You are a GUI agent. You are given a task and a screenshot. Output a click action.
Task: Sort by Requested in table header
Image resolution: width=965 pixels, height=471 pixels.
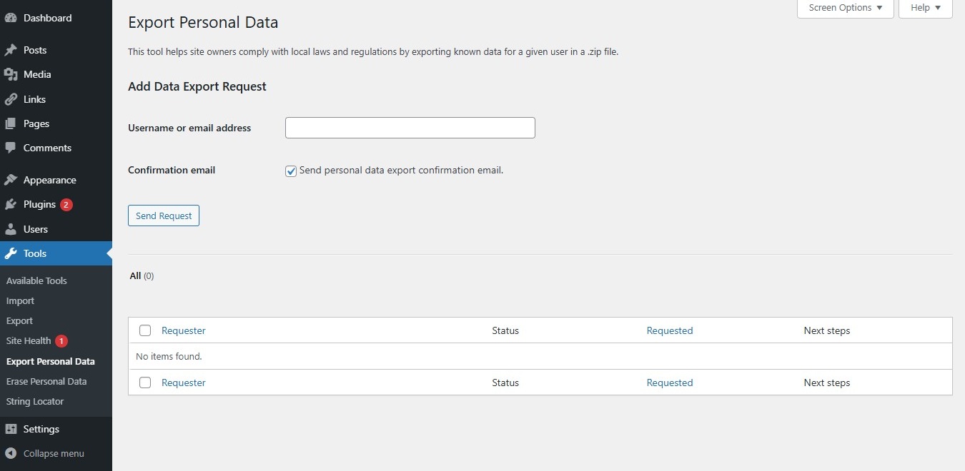click(670, 330)
